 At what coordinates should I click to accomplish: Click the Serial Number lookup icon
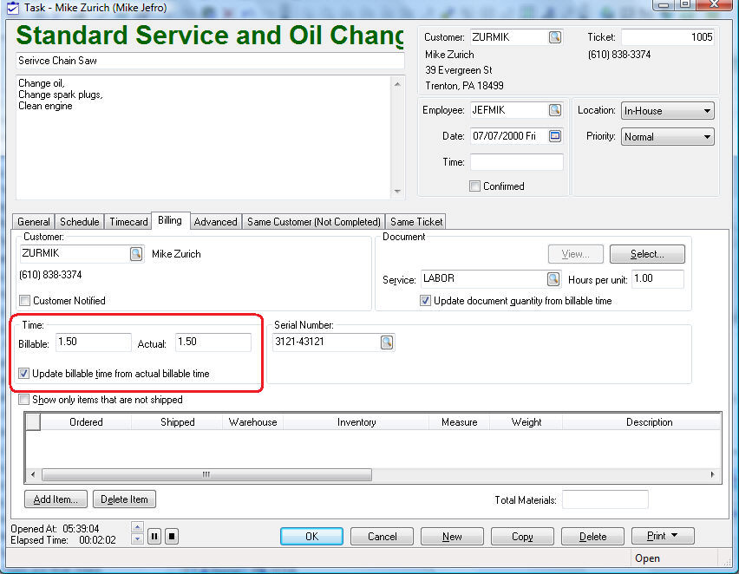[387, 342]
